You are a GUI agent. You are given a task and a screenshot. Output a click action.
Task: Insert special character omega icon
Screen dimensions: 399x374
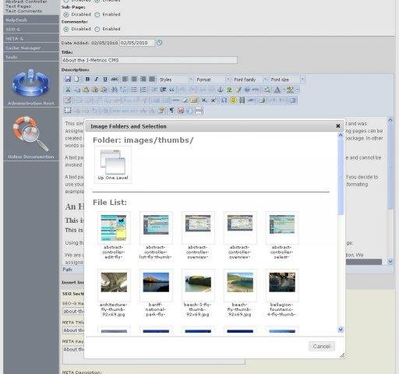click(224, 101)
